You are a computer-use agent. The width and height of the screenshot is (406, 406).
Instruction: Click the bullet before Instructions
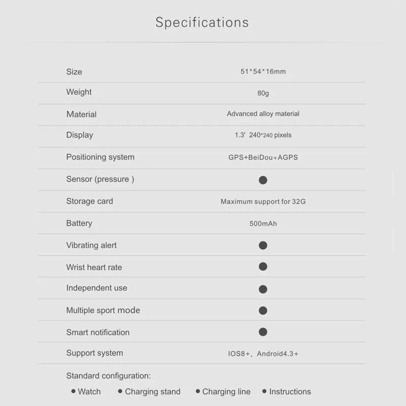tap(264, 391)
